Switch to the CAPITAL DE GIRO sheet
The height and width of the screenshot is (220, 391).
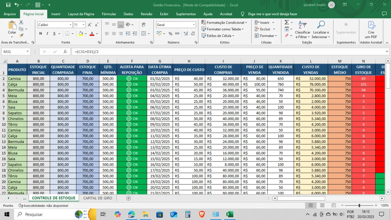click(x=98, y=198)
